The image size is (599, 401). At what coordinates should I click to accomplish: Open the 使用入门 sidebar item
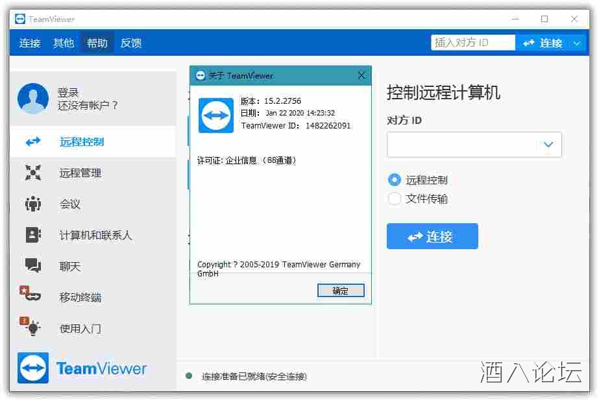93,328
